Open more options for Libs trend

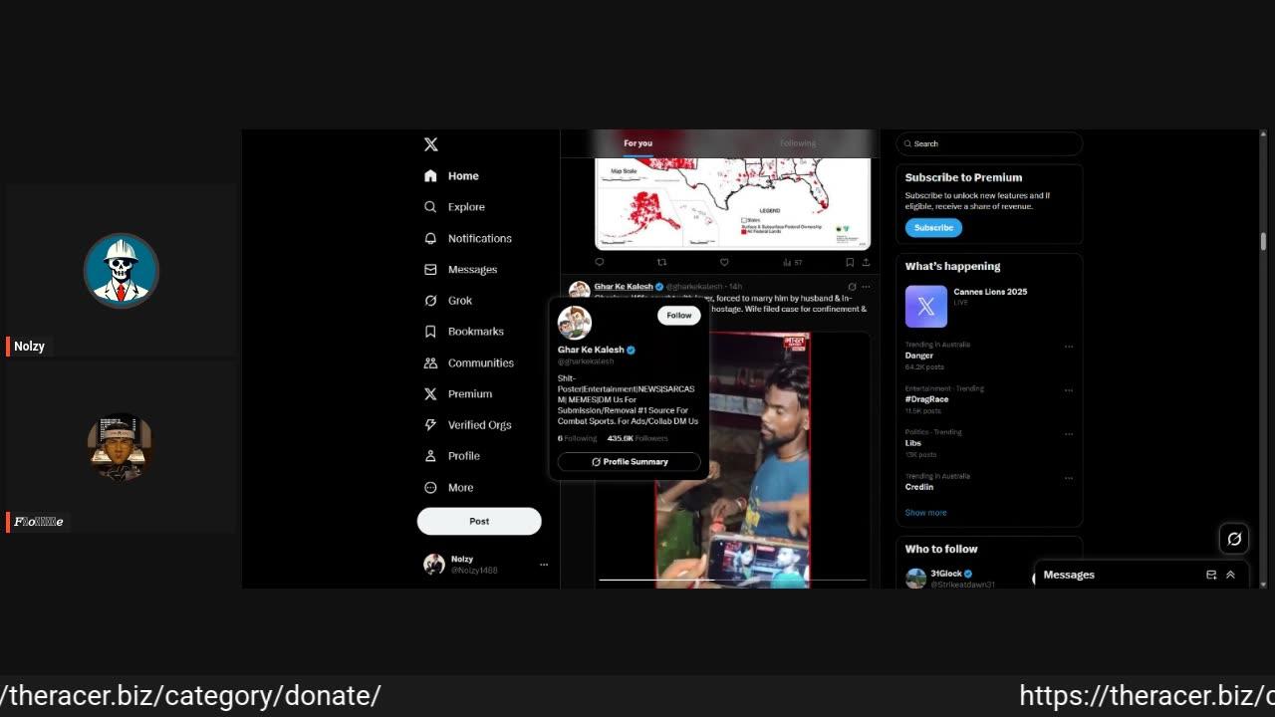coord(1069,434)
